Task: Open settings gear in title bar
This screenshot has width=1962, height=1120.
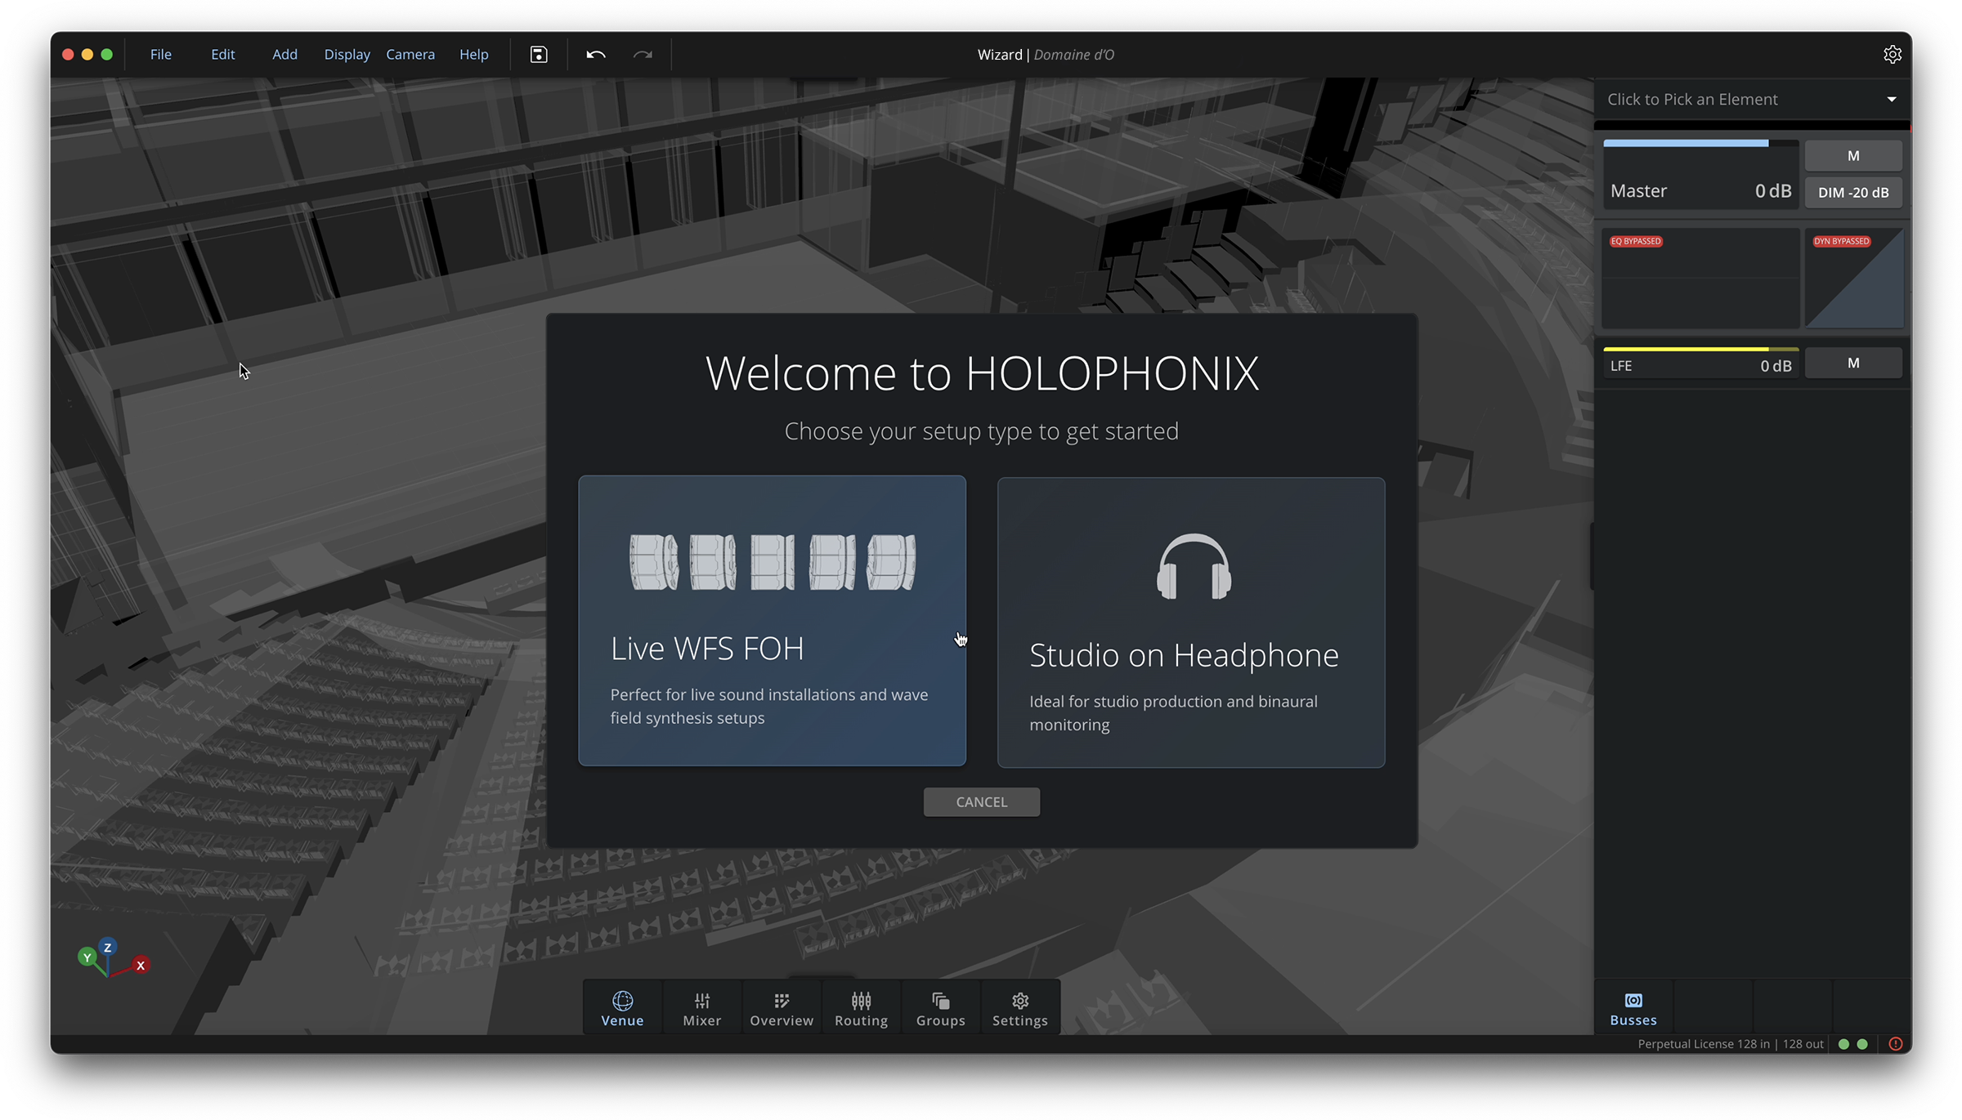Action: 1892,55
